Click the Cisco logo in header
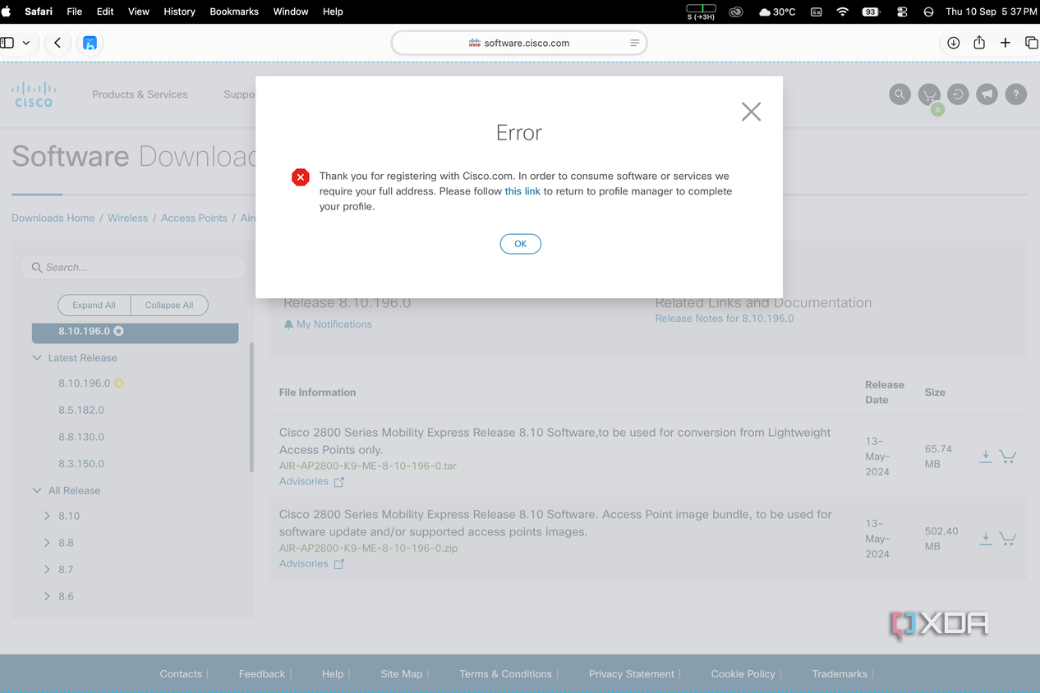1040x693 pixels. coord(34,94)
